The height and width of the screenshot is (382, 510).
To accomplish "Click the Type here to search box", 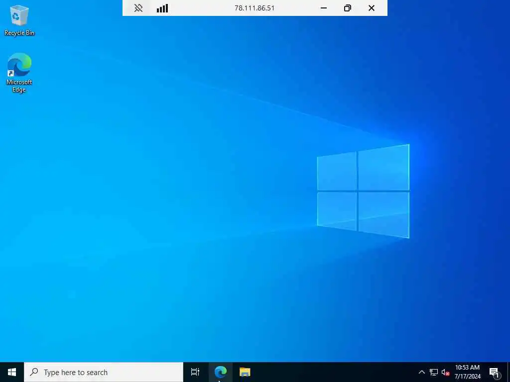I will 104,372.
